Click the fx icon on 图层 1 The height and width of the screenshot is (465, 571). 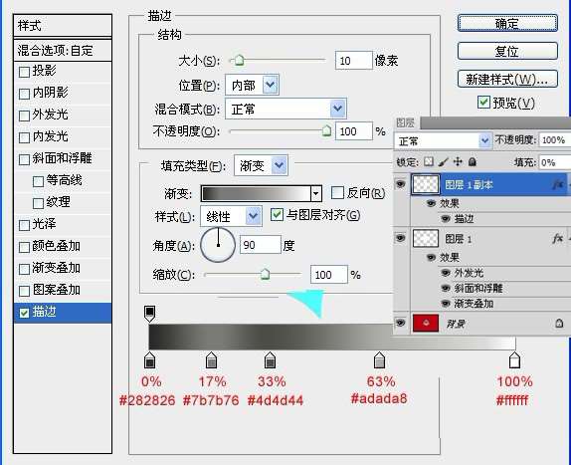[x=557, y=238]
